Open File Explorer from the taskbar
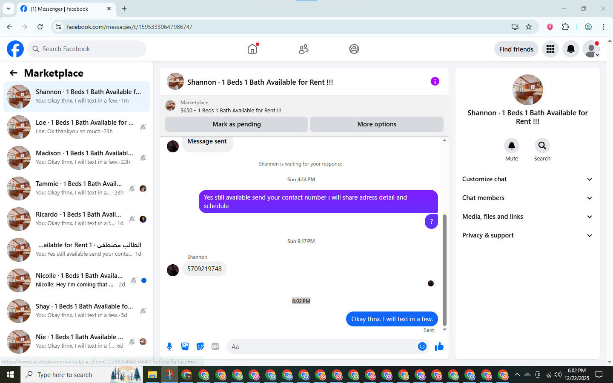Screen dimensions: 613x383 coord(152,374)
